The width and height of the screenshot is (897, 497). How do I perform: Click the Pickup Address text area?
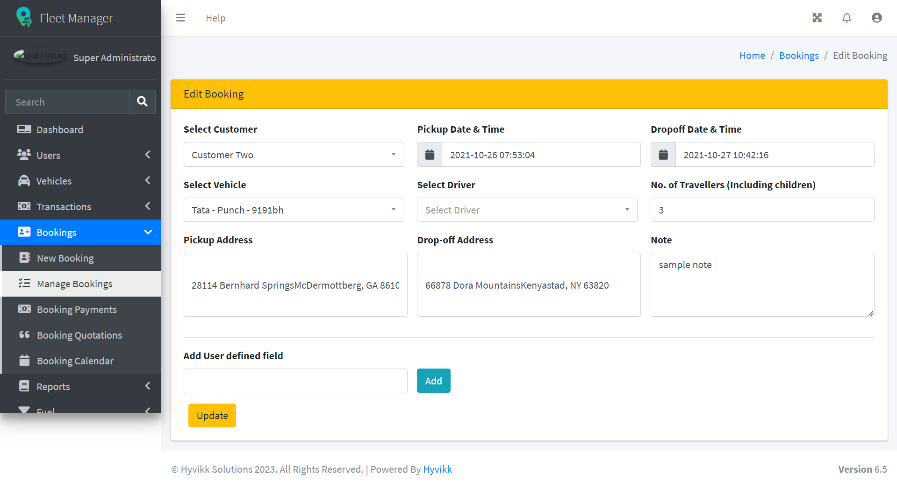click(x=295, y=284)
